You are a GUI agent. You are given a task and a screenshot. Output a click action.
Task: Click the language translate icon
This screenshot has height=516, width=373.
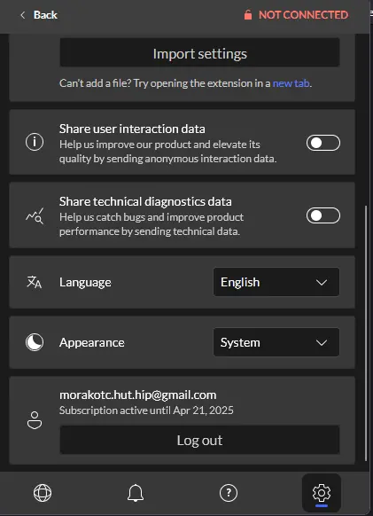click(35, 282)
